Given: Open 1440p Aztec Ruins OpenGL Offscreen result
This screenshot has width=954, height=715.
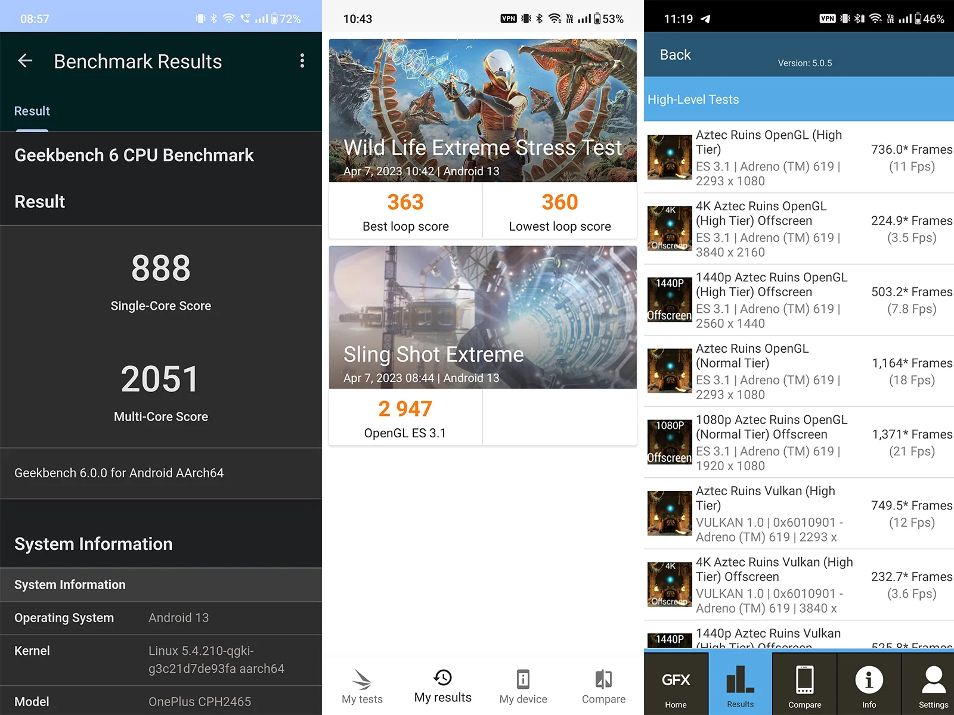Looking at the screenshot, I should (799, 300).
